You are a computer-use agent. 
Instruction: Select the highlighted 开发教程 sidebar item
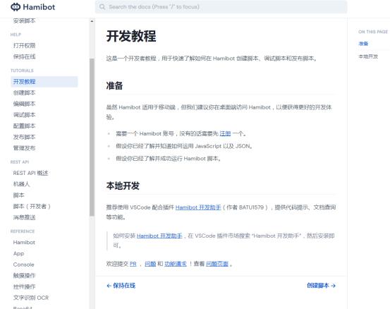pyautogui.click(x=44, y=82)
